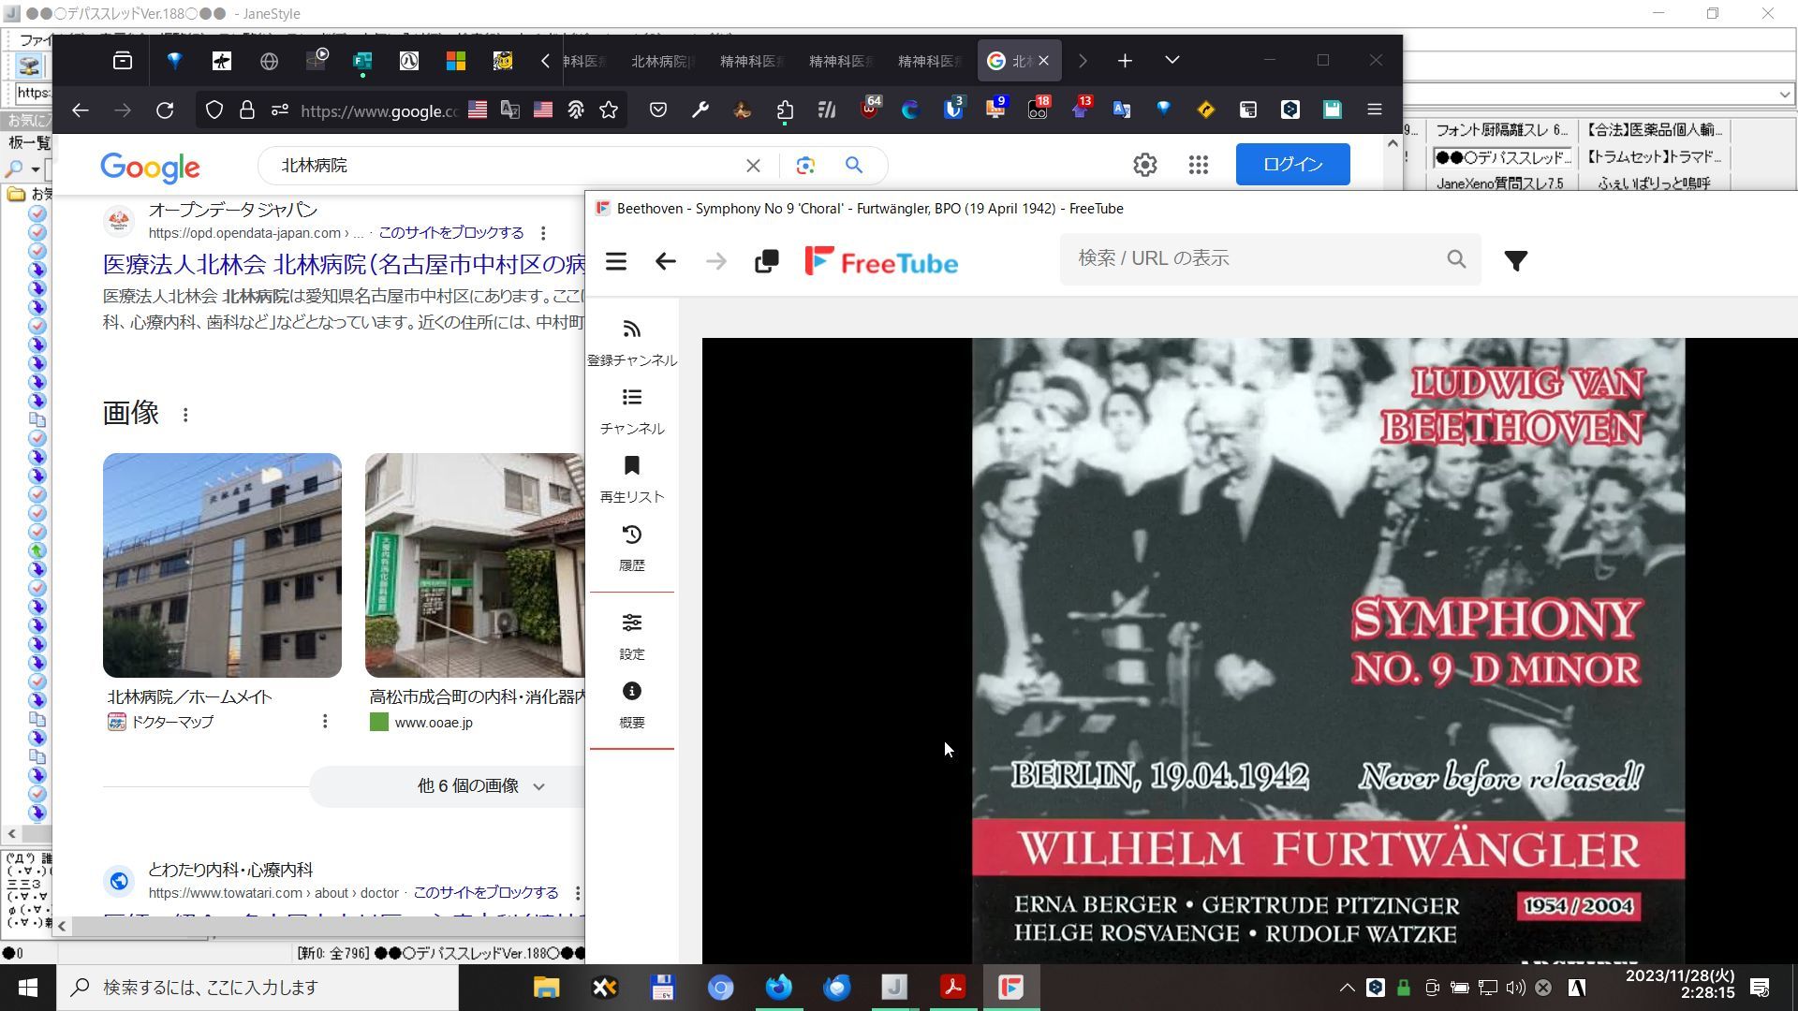This screenshot has width=1798, height=1011.
Task: Open 北林病院／ホームメイト image thumbnail
Action: pyautogui.click(x=222, y=565)
